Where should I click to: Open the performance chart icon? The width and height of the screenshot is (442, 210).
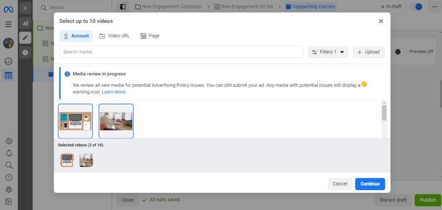25,23
